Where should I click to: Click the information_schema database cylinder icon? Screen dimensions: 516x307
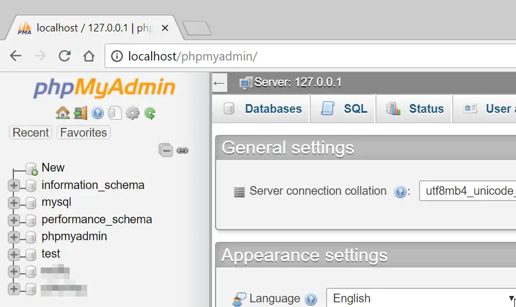point(31,185)
